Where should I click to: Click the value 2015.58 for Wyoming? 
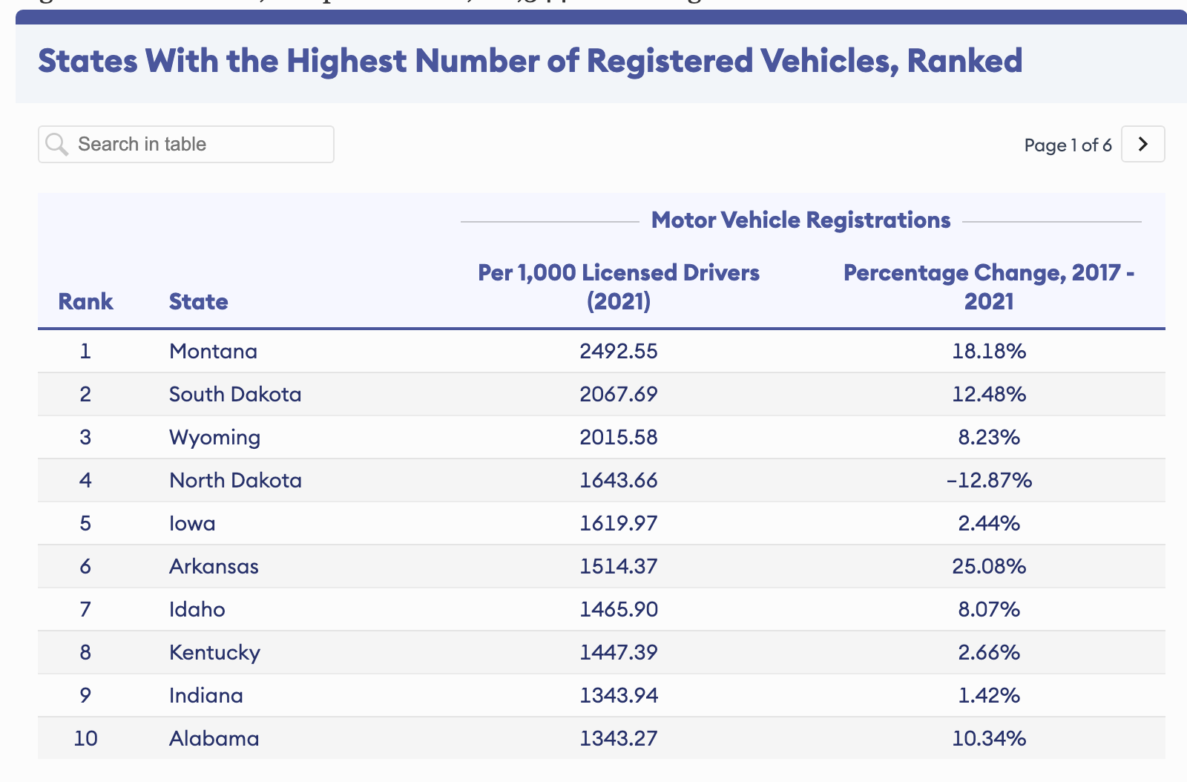tap(619, 437)
